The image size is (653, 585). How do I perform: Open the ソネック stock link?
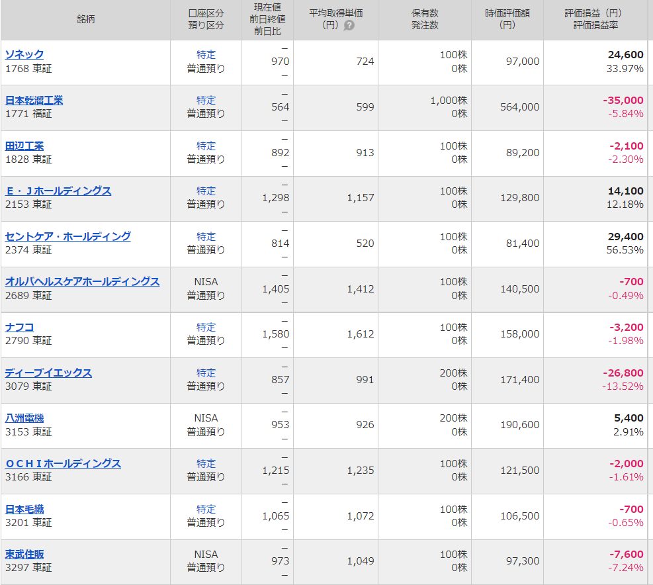pos(24,54)
